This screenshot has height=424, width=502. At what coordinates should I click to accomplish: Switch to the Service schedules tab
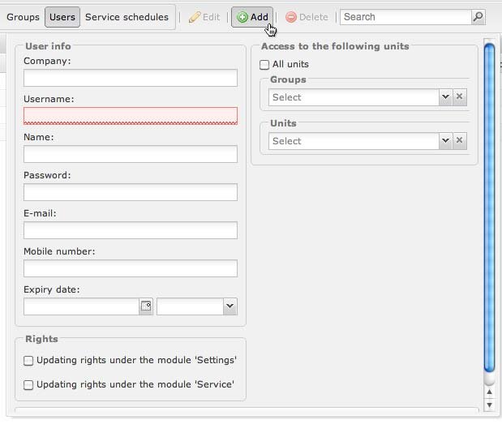[x=127, y=17]
